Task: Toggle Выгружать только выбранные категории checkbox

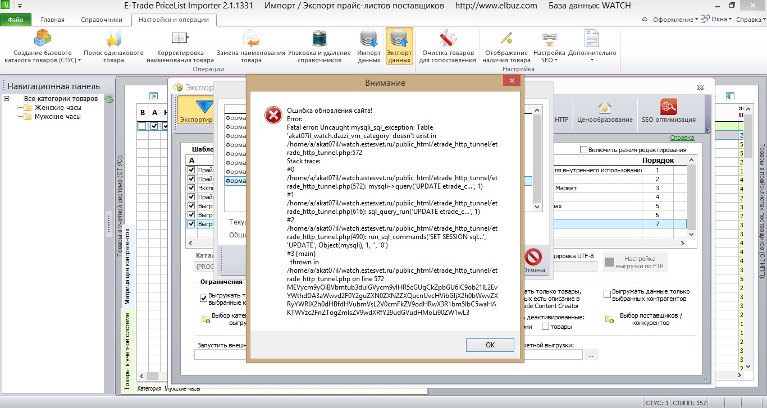Action: [203, 299]
